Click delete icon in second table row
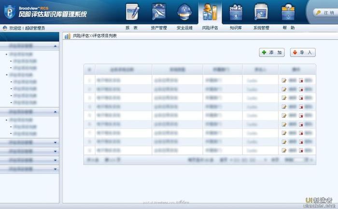 (301, 89)
